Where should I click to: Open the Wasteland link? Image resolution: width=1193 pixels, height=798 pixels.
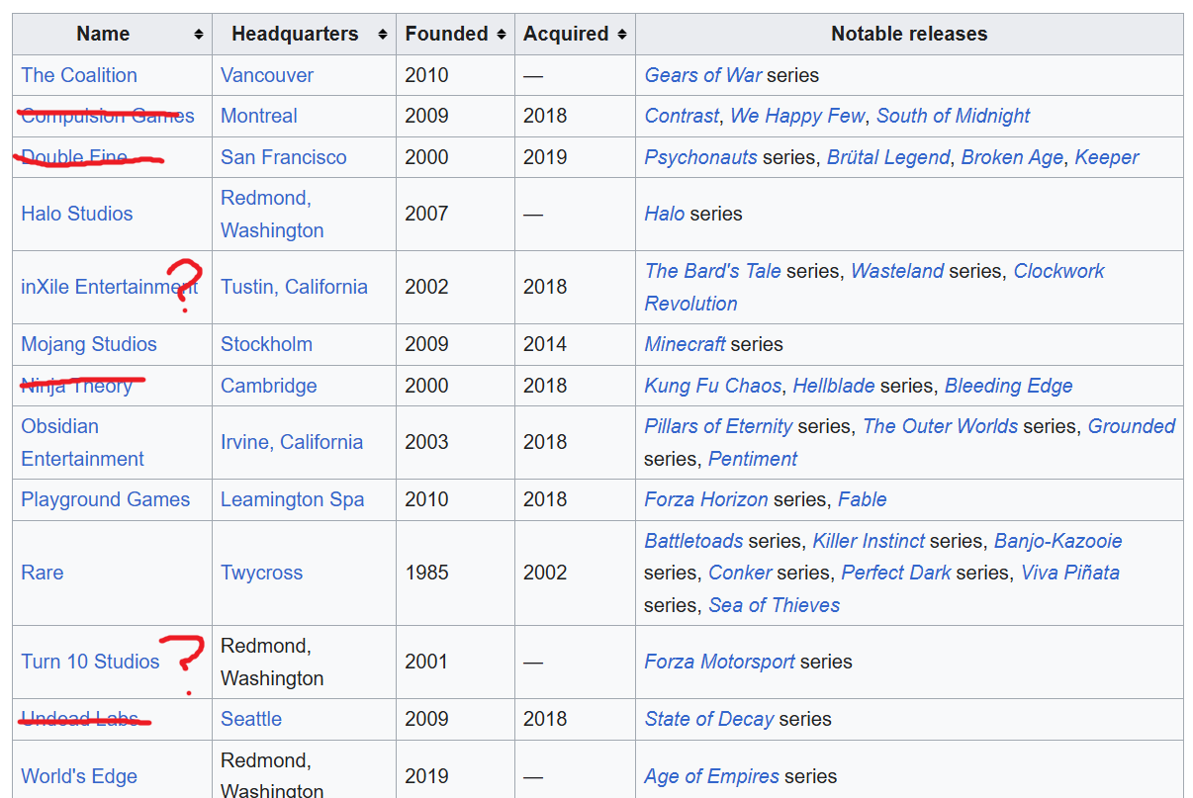897,271
